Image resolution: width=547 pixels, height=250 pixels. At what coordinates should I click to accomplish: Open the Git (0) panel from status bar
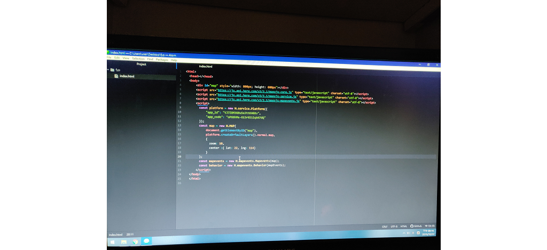[429, 225]
